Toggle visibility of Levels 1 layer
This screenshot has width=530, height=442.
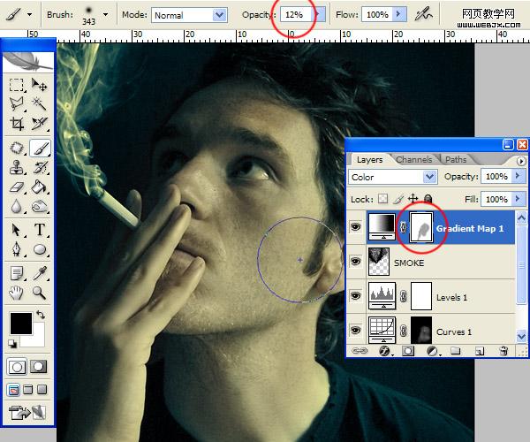[x=354, y=296]
